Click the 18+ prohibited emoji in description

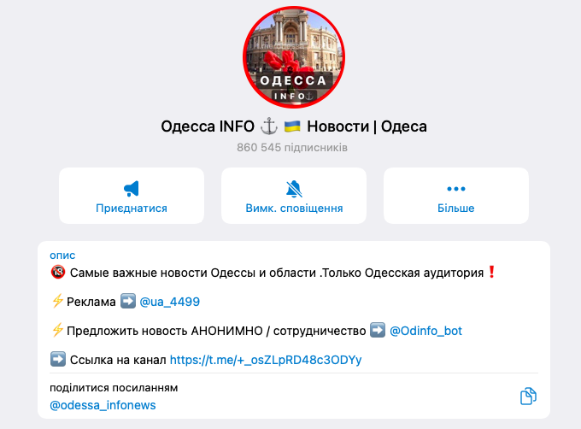[x=58, y=273]
